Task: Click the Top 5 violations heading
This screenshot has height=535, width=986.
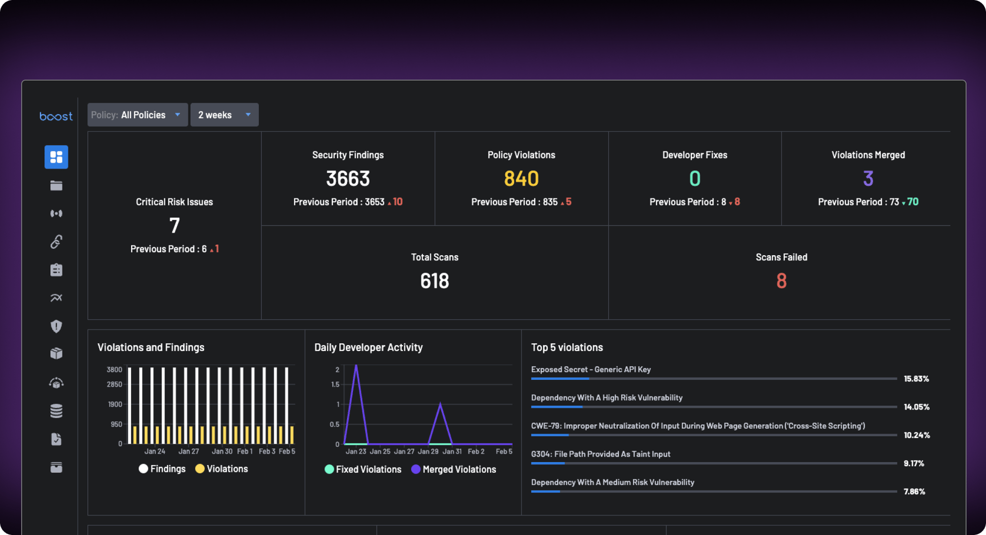Action: [x=567, y=347]
